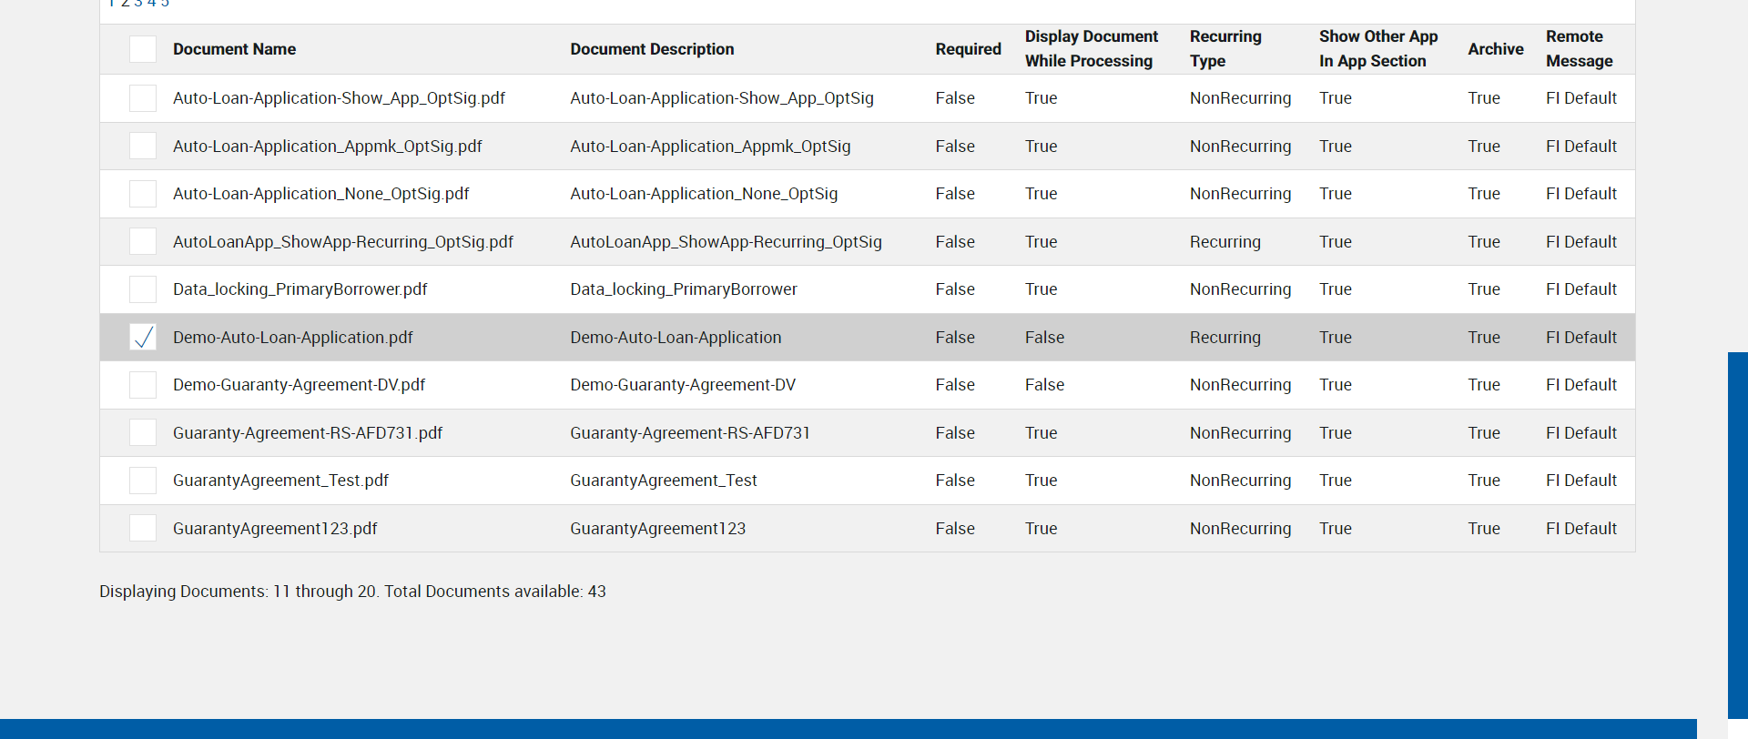Select the Auto-Loan-Application_Appmk_OptSig.pdf checkbox

(143, 147)
